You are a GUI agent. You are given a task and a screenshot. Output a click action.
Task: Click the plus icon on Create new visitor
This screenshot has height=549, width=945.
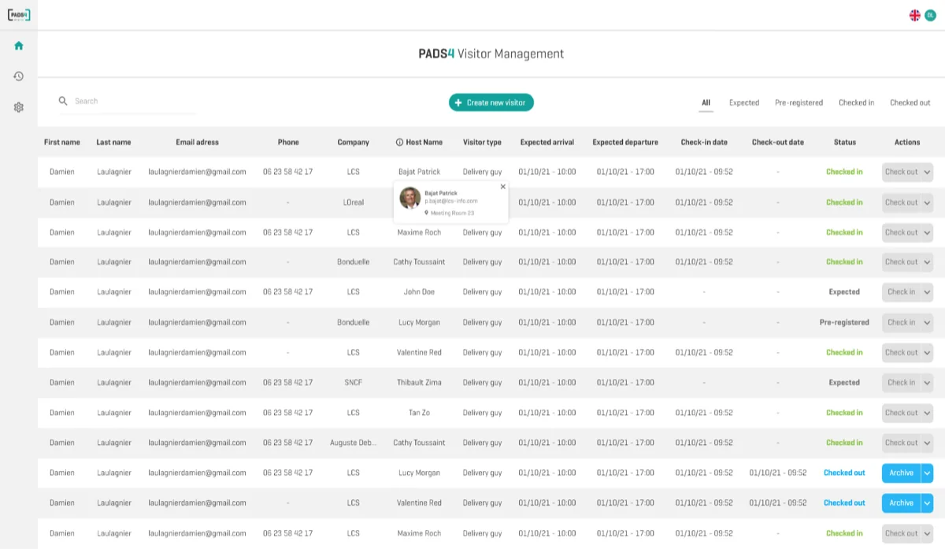pos(458,102)
